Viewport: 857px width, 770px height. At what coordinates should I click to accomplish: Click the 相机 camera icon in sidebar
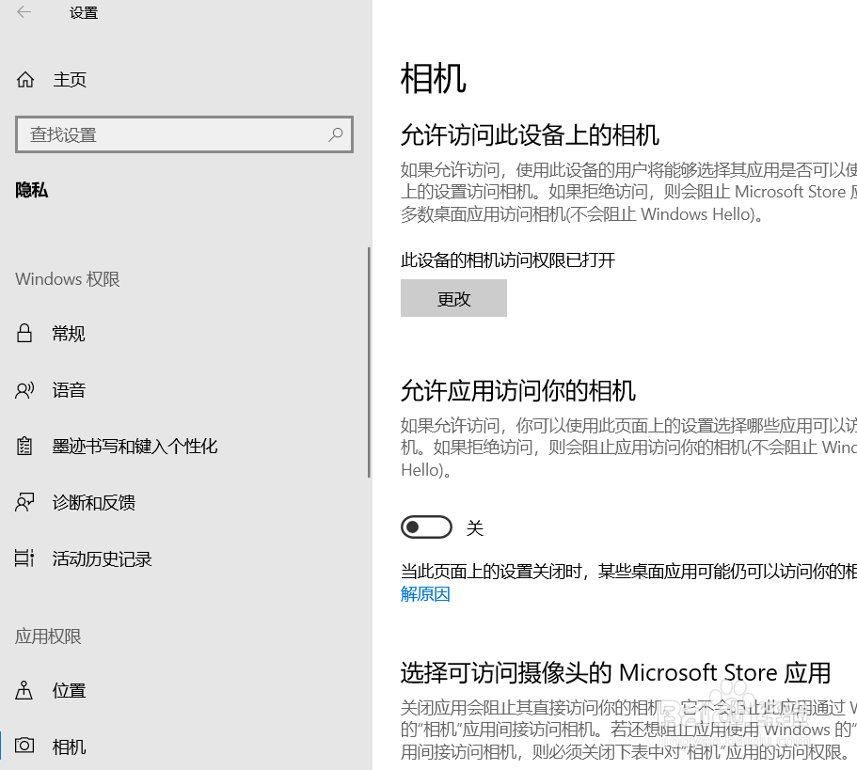click(24, 746)
